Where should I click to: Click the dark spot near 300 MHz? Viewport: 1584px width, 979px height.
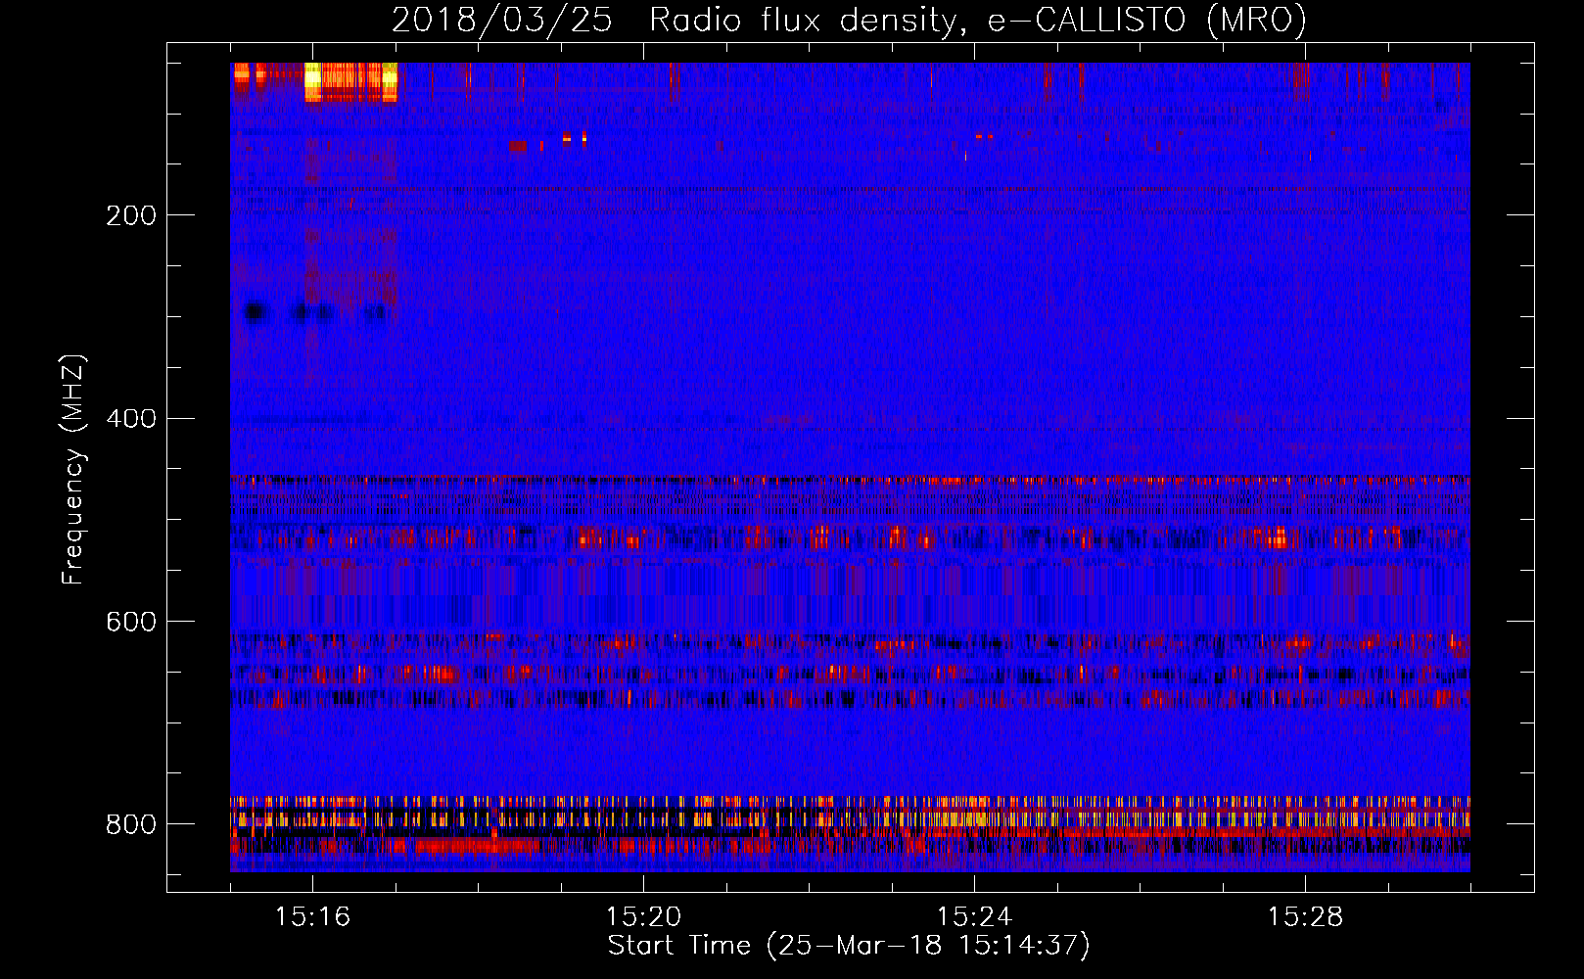(256, 313)
